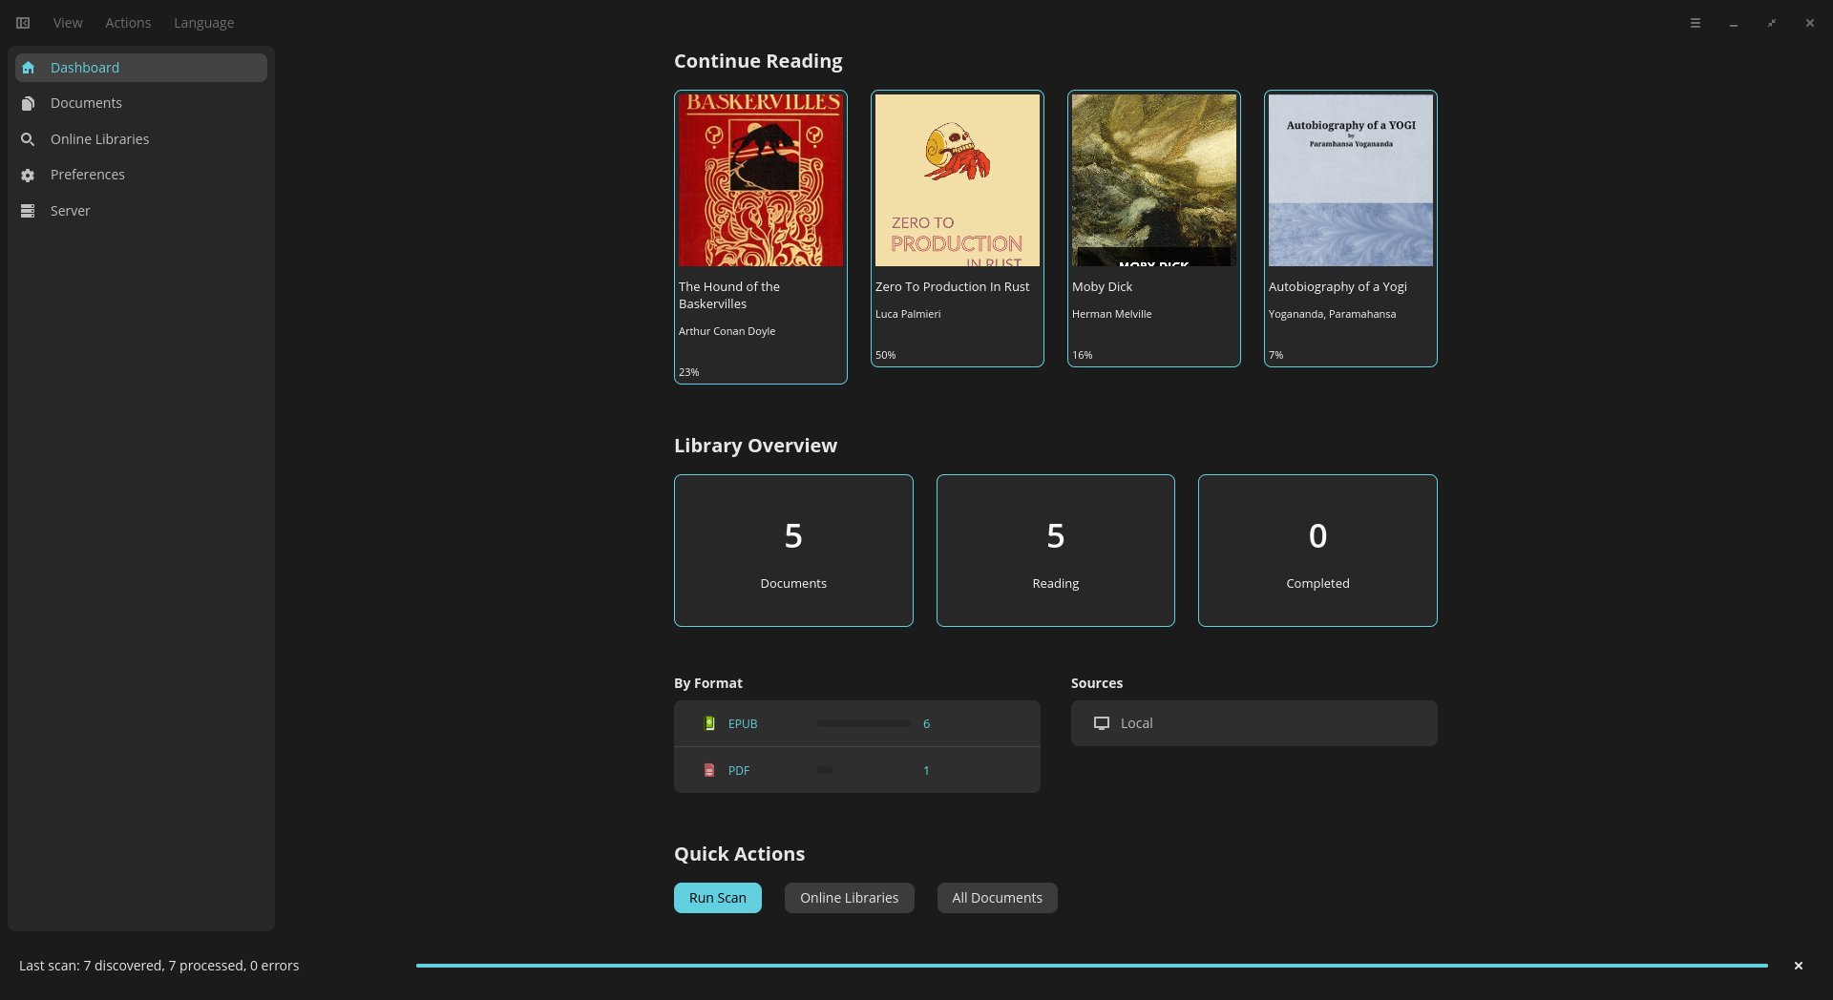Open the Reading count card
The height and width of the screenshot is (1000, 1833).
click(1056, 551)
